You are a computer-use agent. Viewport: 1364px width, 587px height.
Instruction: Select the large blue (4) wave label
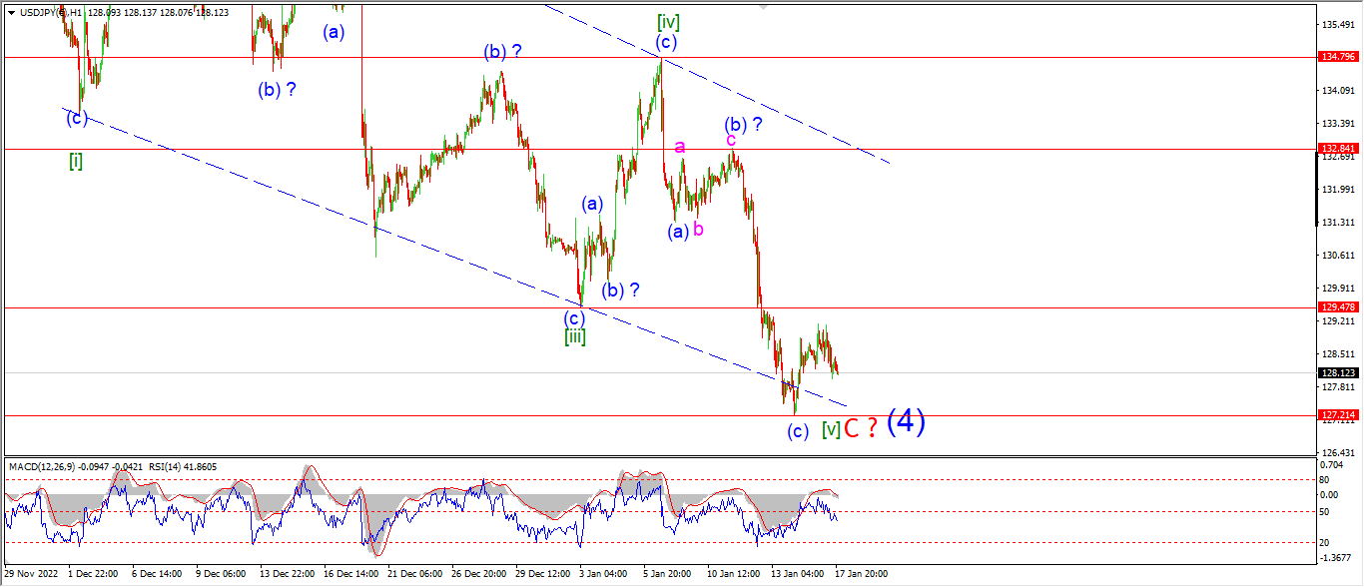pos(906,422)
